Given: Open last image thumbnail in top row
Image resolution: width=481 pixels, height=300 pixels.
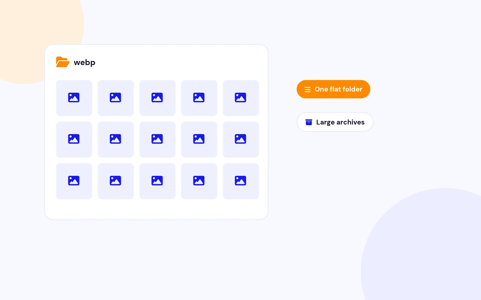Looking at the screenshot, I should 241,98.
